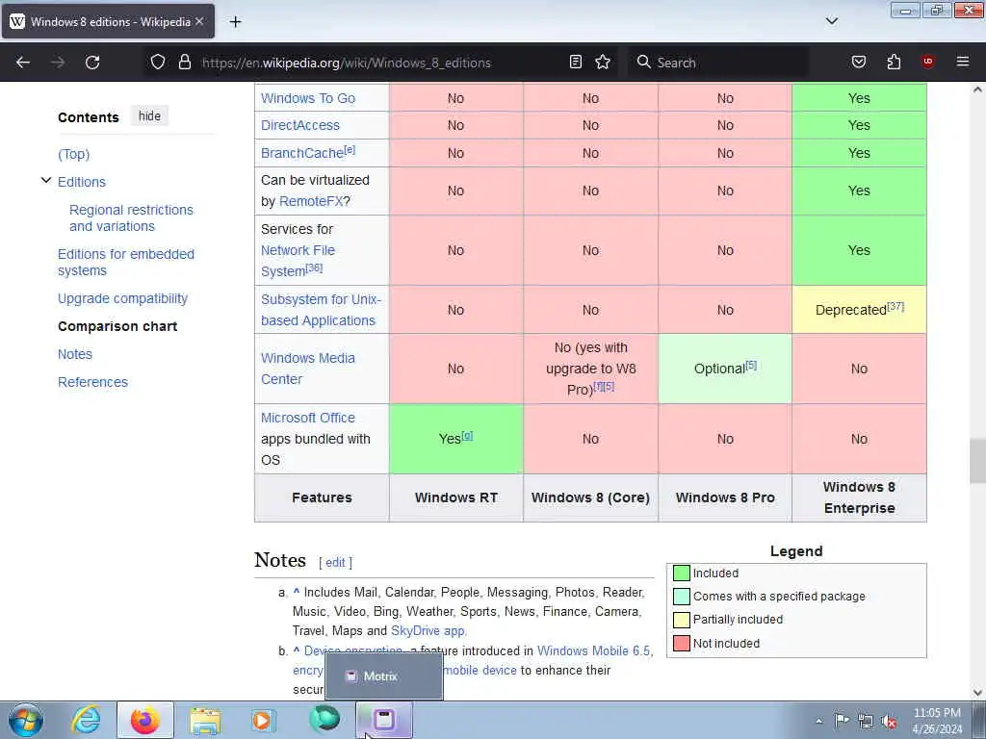Save page to Pocket
Screen dimensions: 986x739
click(859, 63)
